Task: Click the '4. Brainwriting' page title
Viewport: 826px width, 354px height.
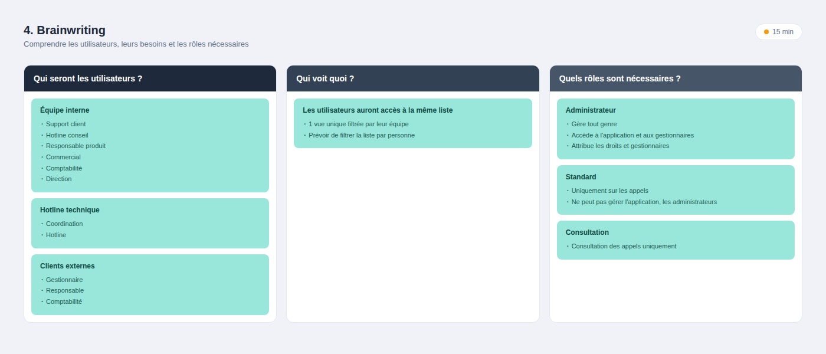Action: tap(64, 30)
